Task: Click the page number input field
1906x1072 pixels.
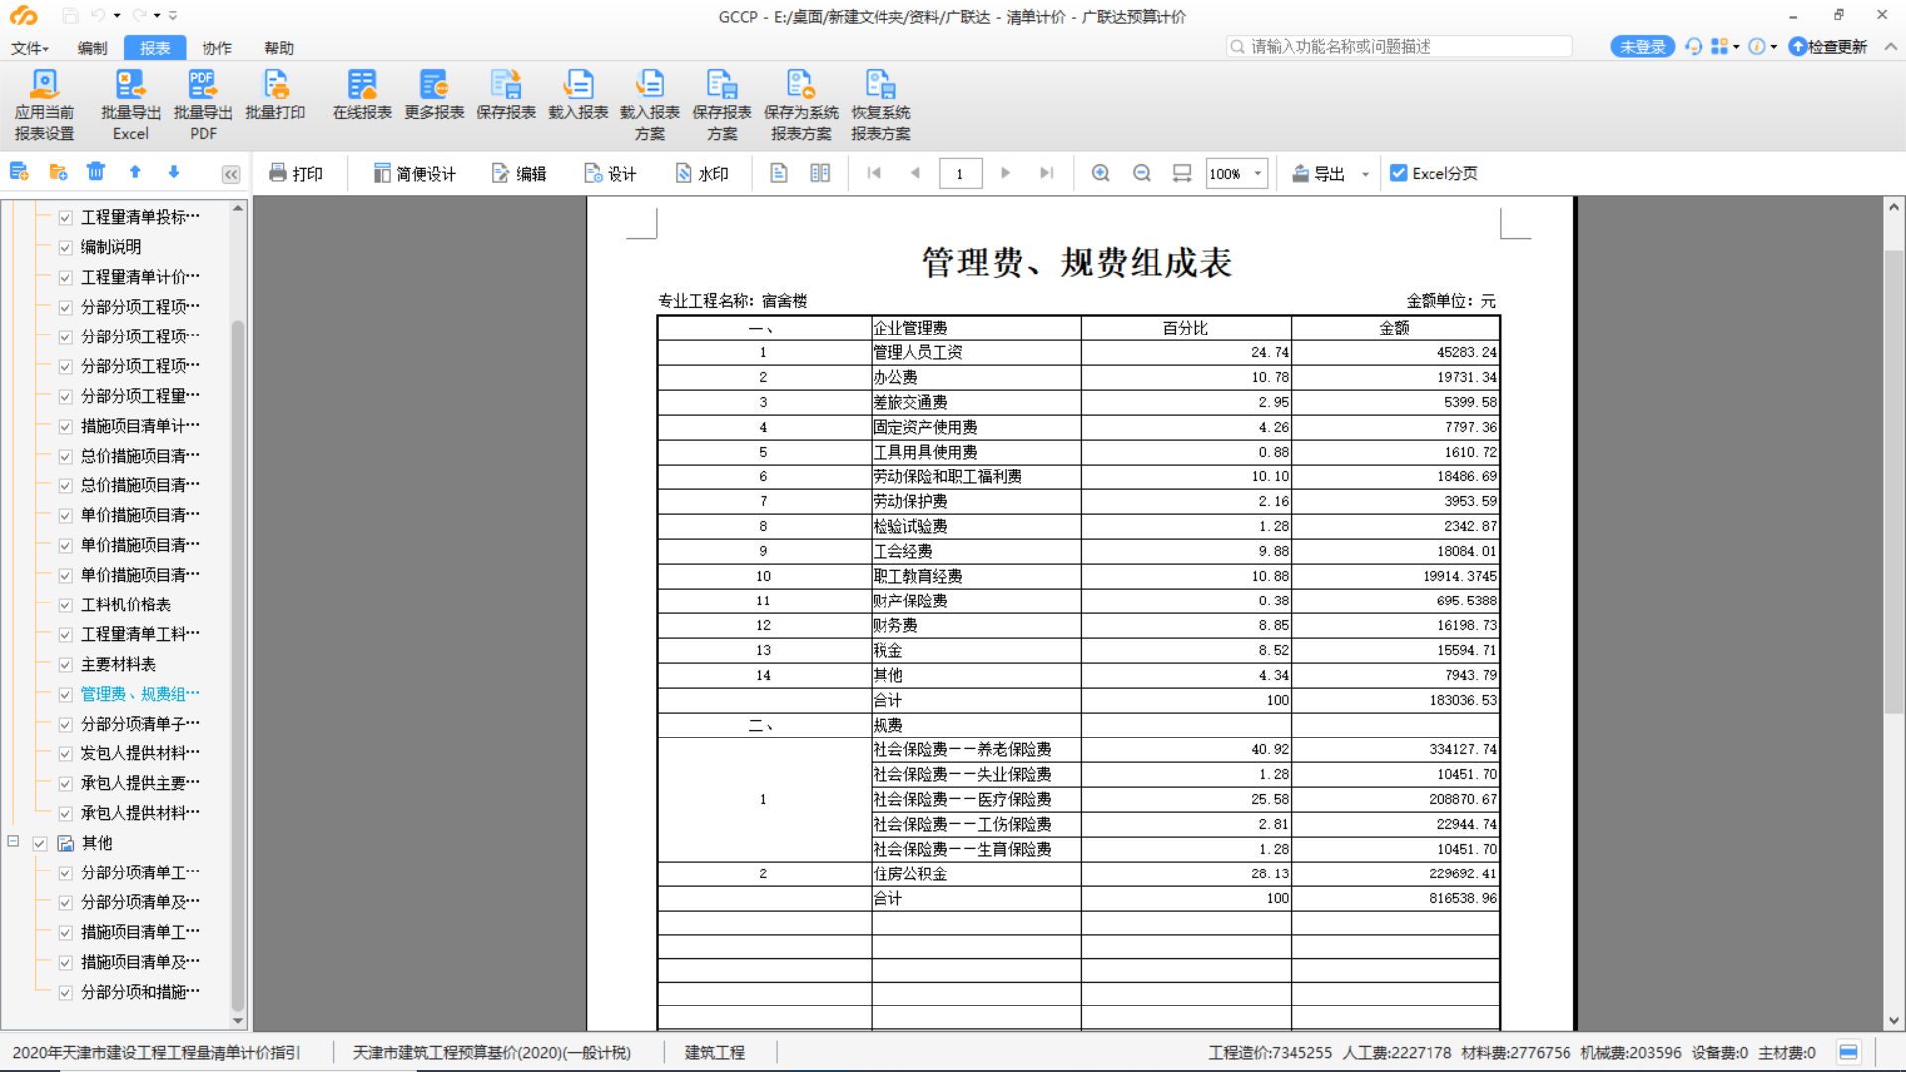Action: coord(960,174)
